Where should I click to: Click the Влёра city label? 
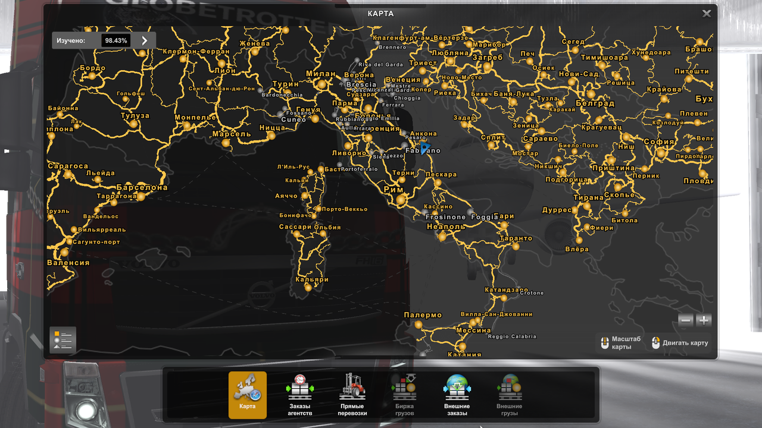(576, 250)
